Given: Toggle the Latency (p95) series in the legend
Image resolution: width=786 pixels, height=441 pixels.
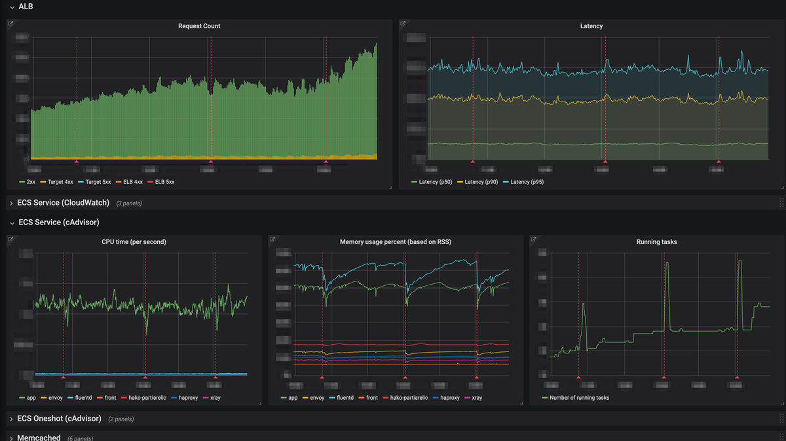Looking at the screenshot, I should tap(529, 181).
